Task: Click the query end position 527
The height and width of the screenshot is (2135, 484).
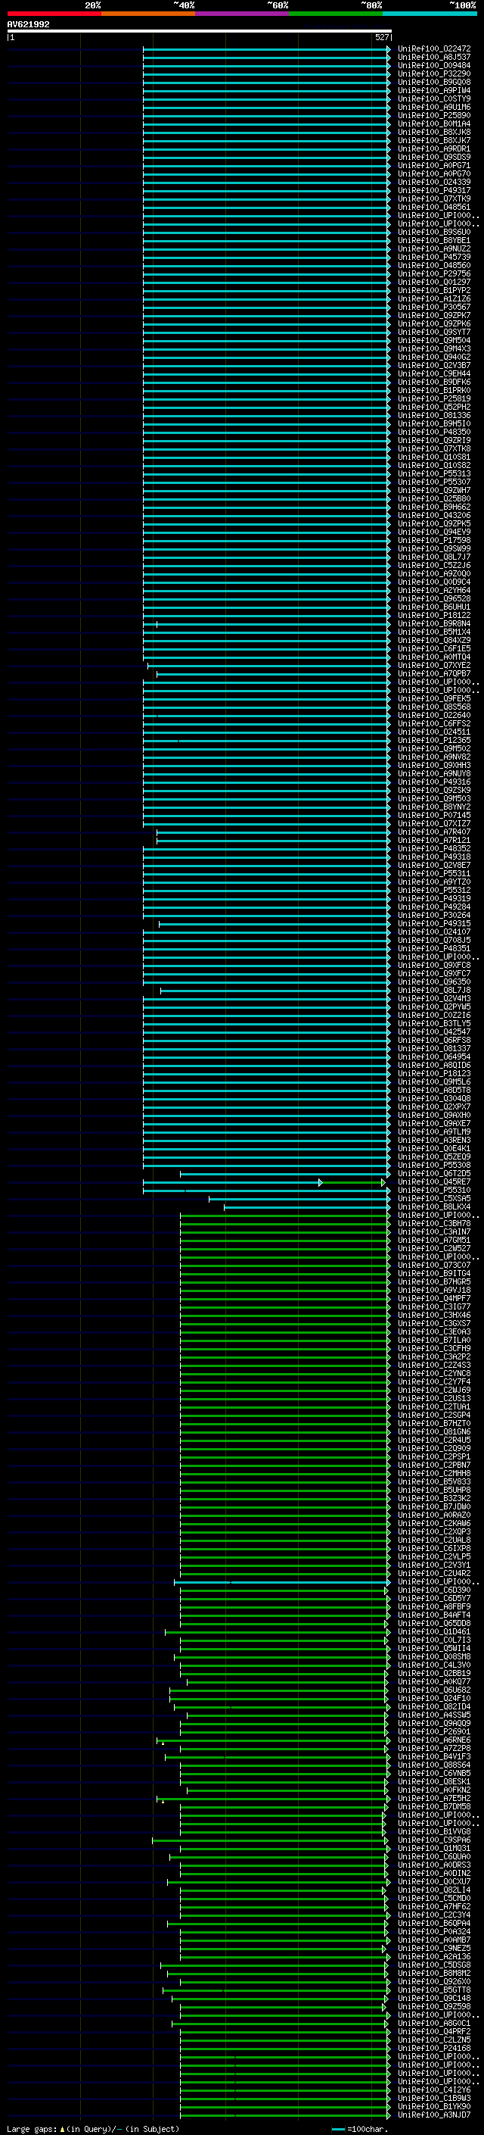Action: [381, 37]
